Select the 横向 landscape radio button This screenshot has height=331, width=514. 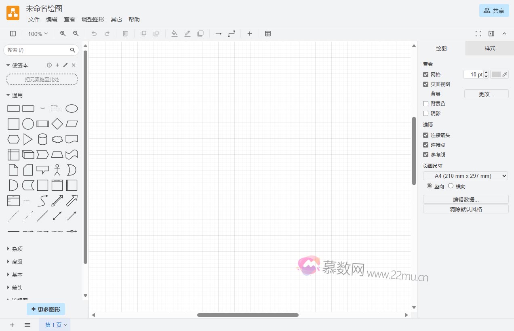pos(451,186)
